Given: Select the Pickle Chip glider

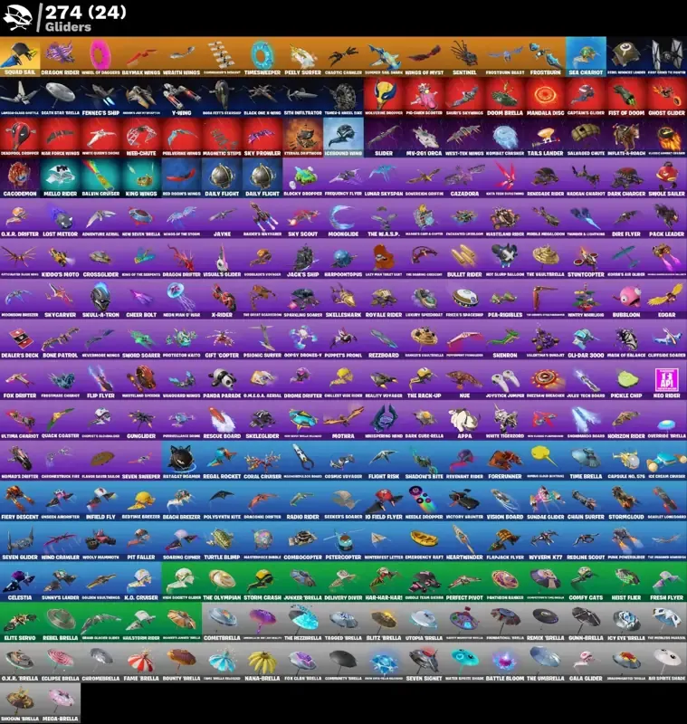Looking at the screenshot, I should (626, 379).
